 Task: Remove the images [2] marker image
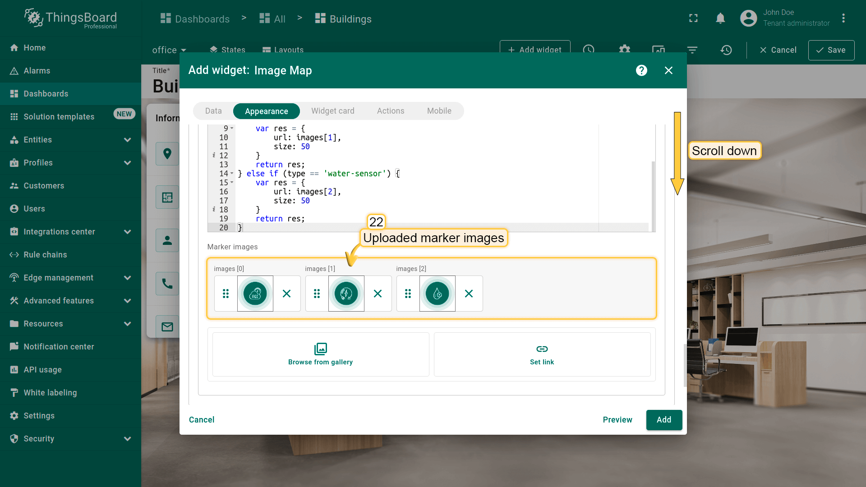point(469,294)
